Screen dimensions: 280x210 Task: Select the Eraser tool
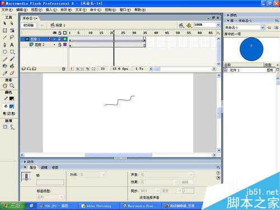12,73
